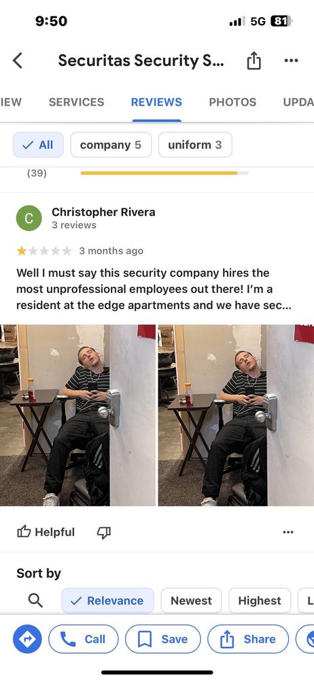Open the first review photo thumbnail
The image size is (314, 681).
77,415
